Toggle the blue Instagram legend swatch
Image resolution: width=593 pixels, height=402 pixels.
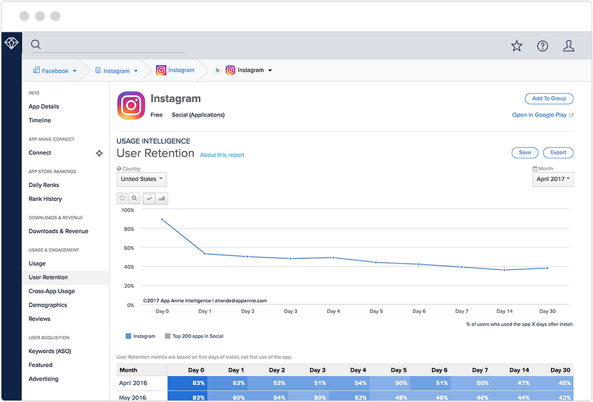[128, 336]
